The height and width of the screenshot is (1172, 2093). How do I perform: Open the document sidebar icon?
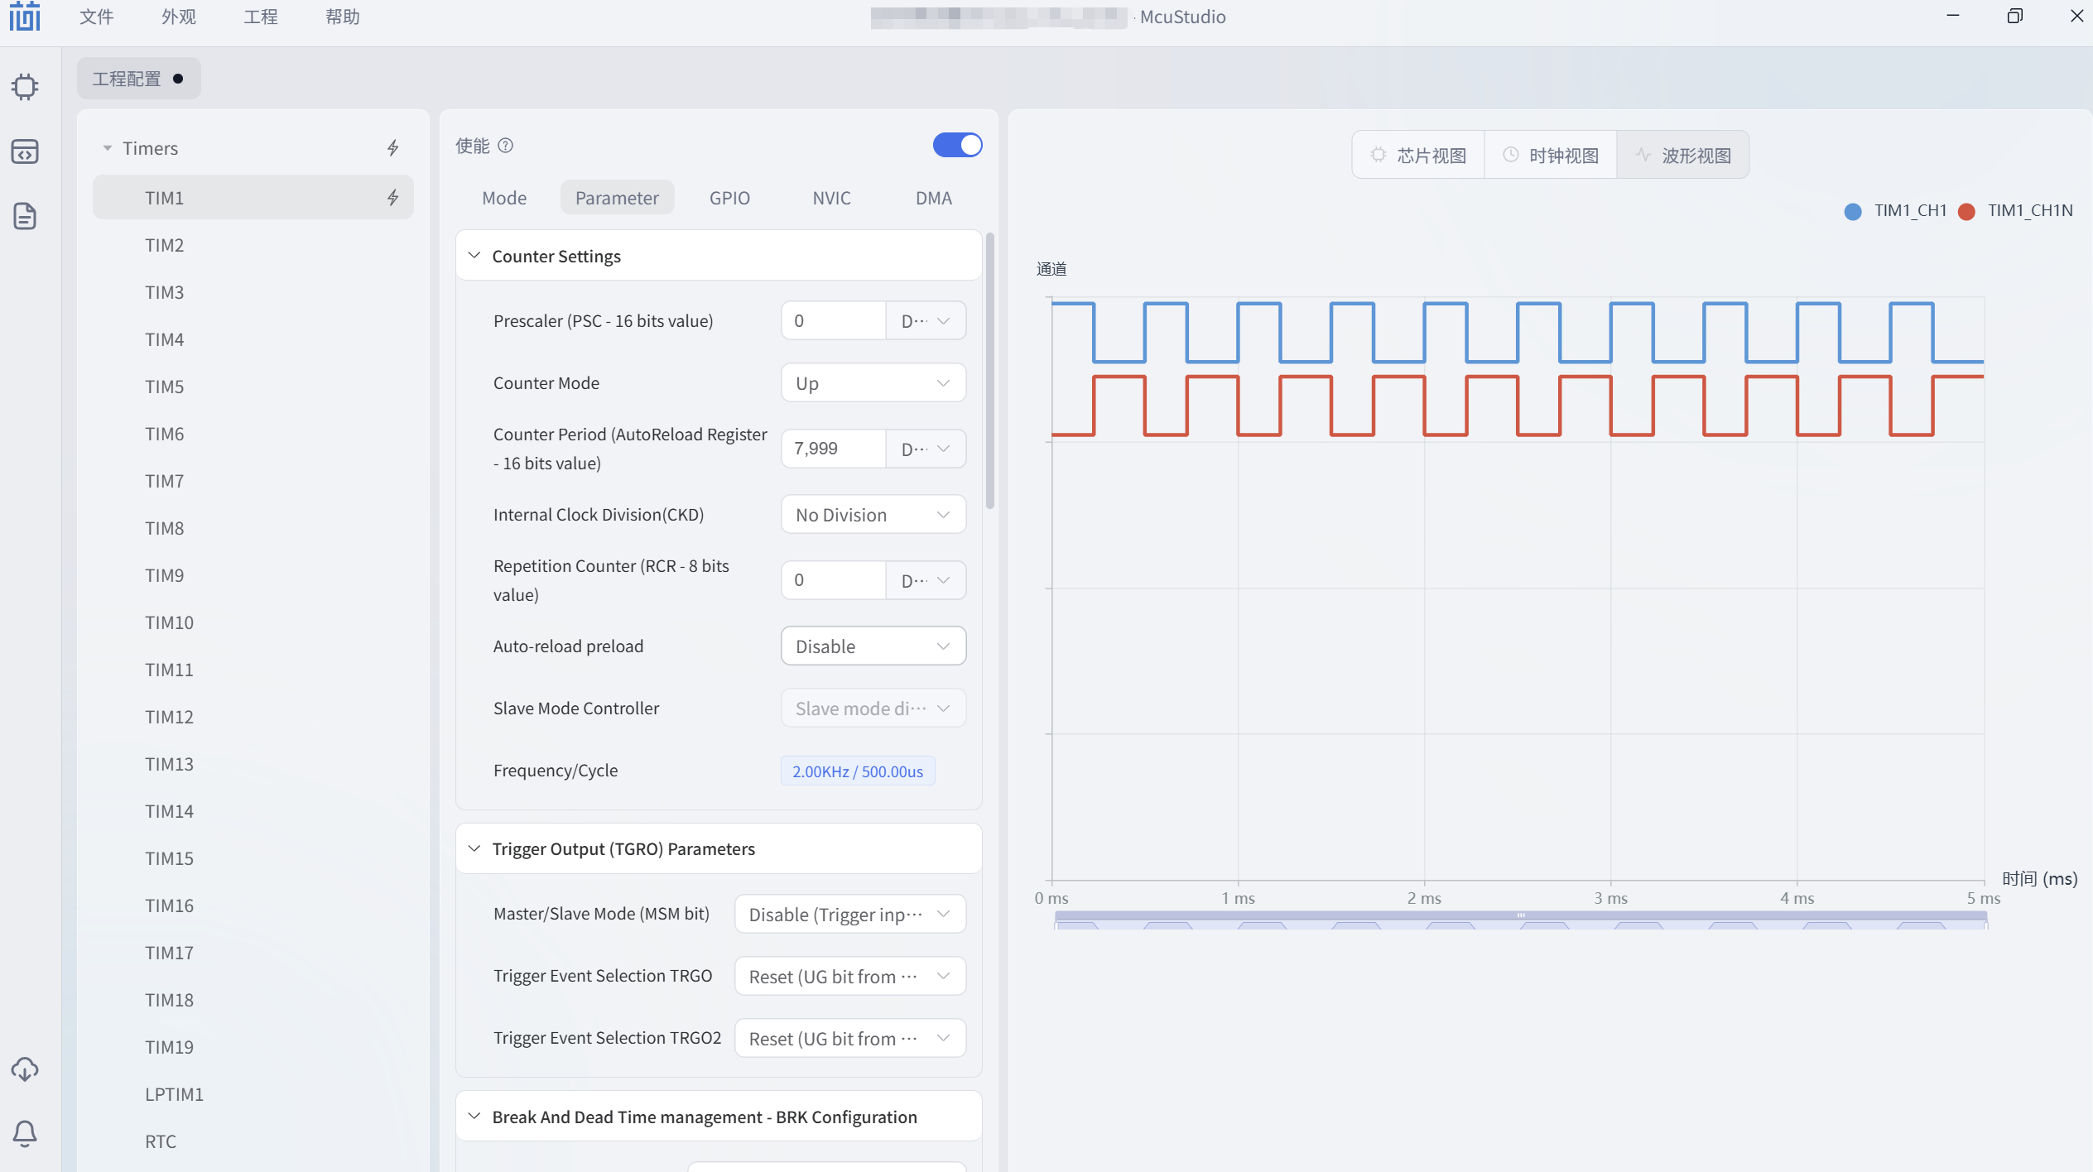click(x=25, y=216)
